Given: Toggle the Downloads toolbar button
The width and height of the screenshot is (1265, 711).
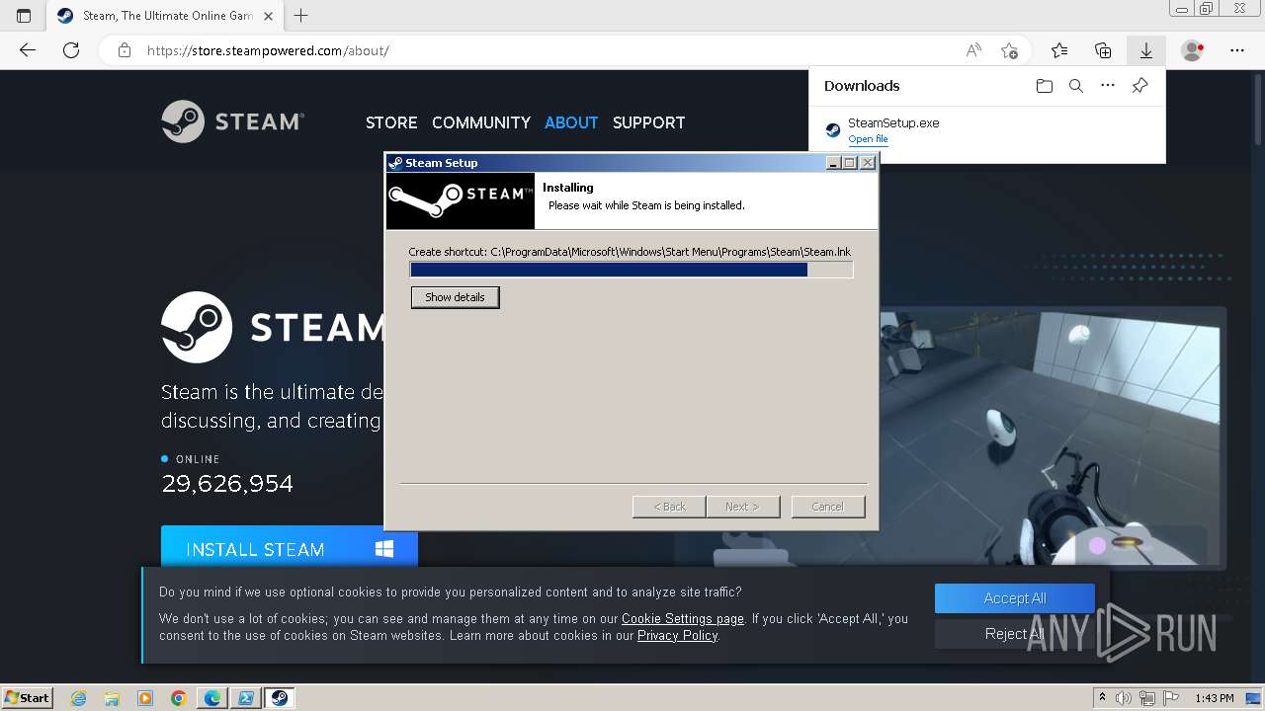Looking at the screenshot, I should click(x=1146, y=50).
